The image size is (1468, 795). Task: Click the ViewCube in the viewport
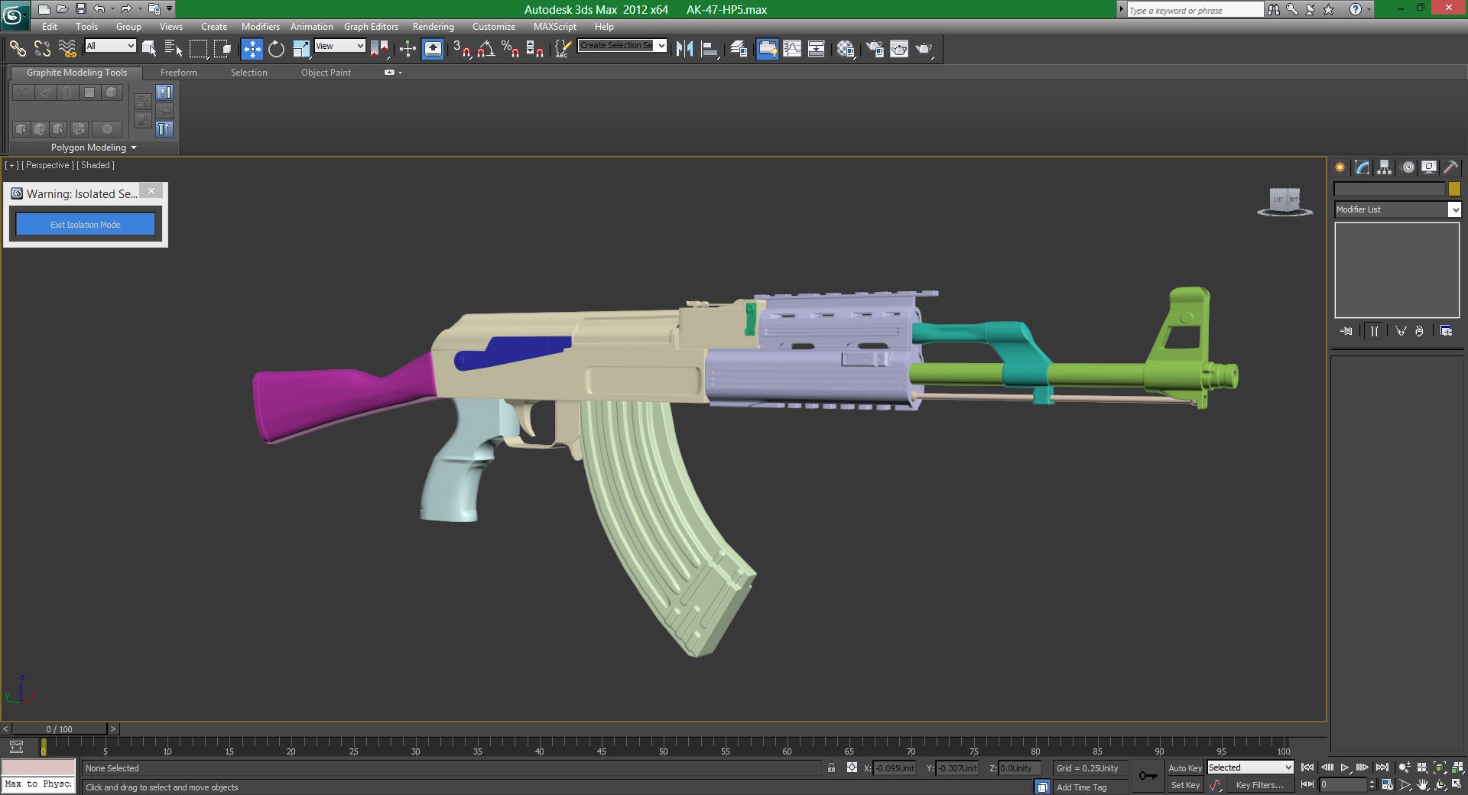(x=1284, y=201)
